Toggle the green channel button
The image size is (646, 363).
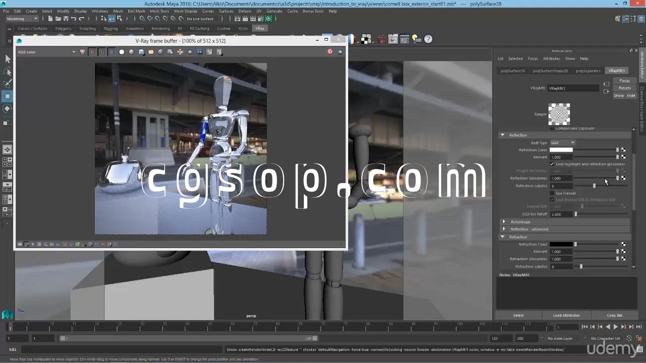102,52
